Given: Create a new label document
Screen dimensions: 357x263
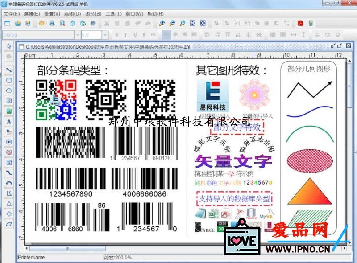Looking at the screenshot, I should pos(7,23).
